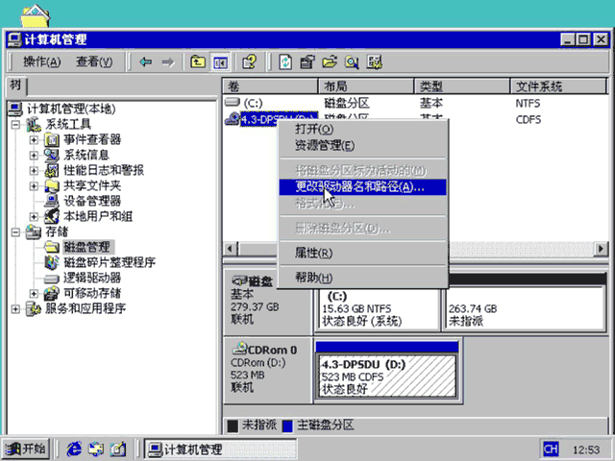Open the properties toolbar icon
615x461 pixels.
pos(307,61)
